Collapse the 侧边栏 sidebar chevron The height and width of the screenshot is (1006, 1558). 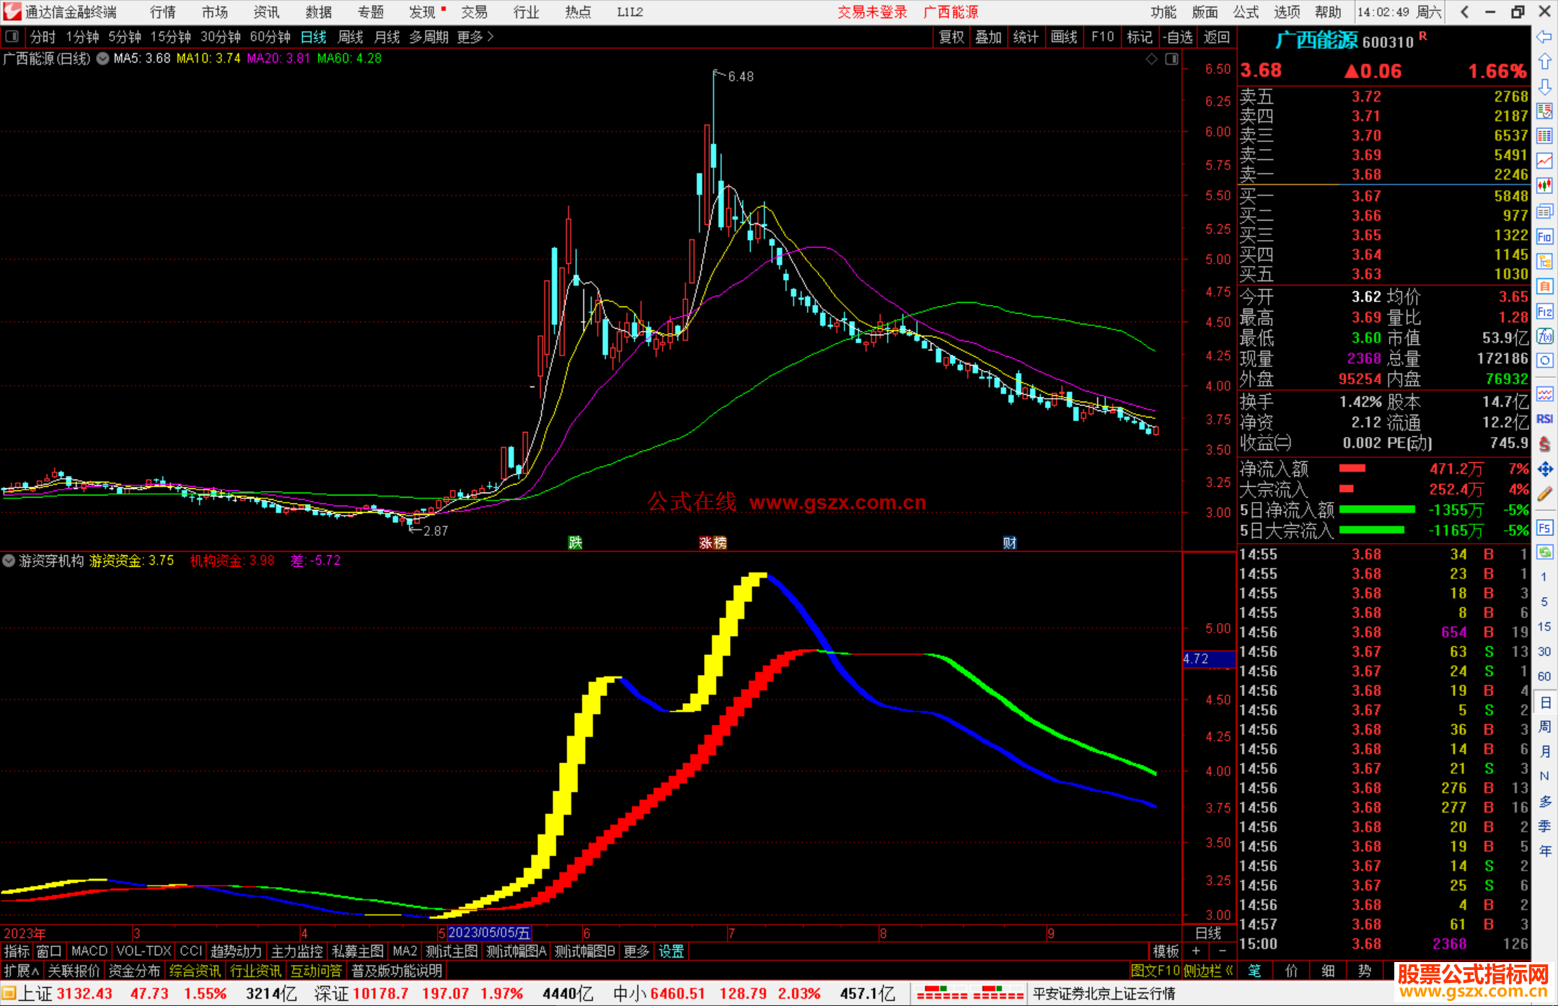1230,971
